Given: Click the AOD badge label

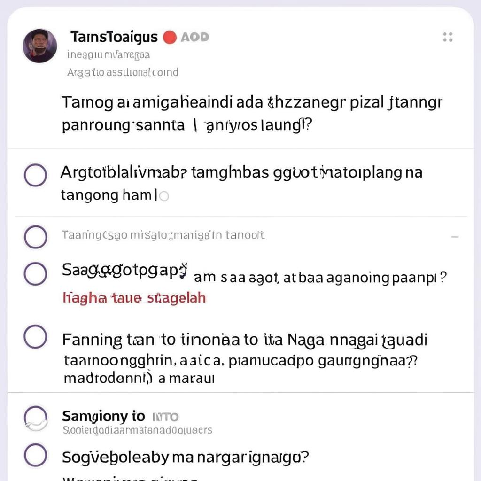Looking at the screenshot, I should [195, 38].
